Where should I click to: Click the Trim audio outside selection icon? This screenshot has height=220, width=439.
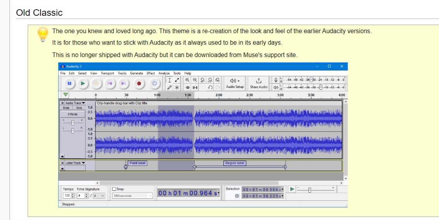188,87
